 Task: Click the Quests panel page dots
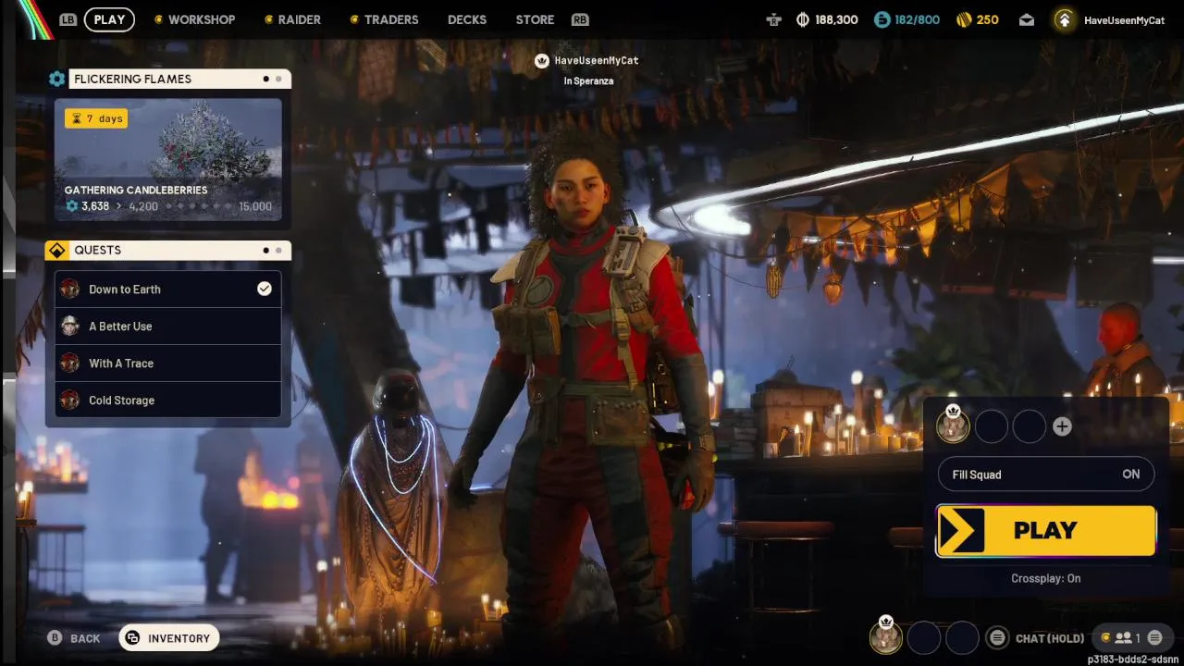[x=272, y=251]
